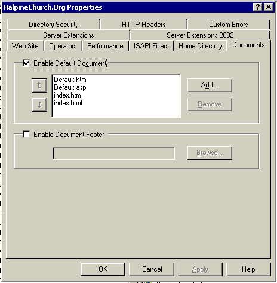Screen dimensions: 277x283
Task: Go to the Custom Errors tab
Action: 229,25
